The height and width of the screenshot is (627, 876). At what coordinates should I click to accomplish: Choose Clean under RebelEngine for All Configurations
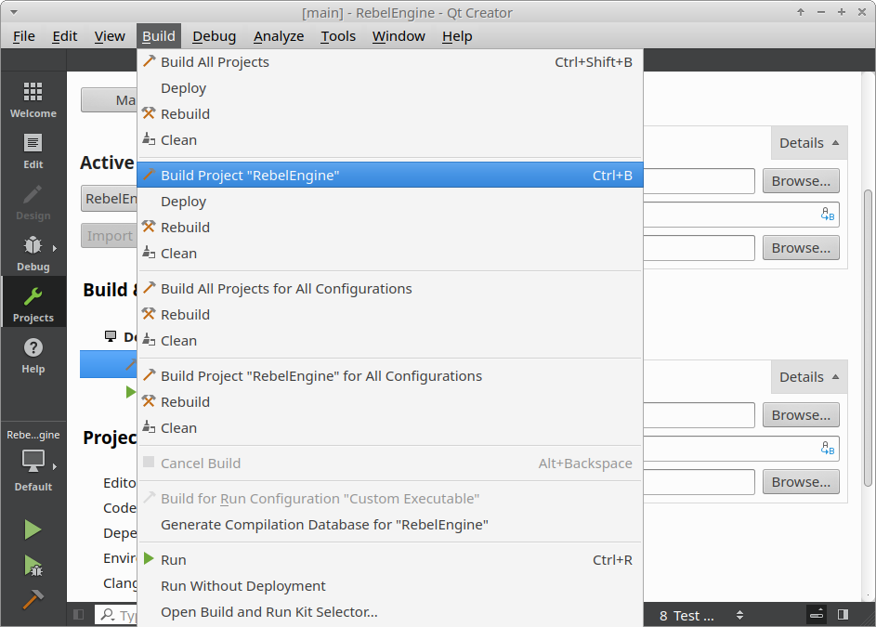(x=390, y=428)
